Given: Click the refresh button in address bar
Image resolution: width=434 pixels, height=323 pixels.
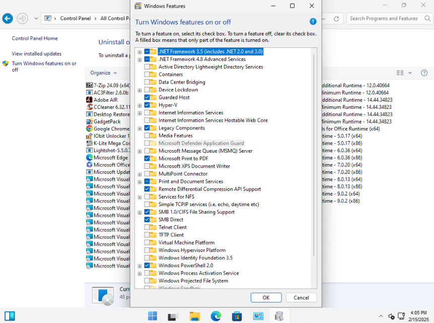Looking at the screenshot, I should click(x=336, y=19).
